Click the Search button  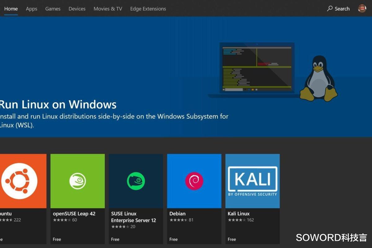338,9
